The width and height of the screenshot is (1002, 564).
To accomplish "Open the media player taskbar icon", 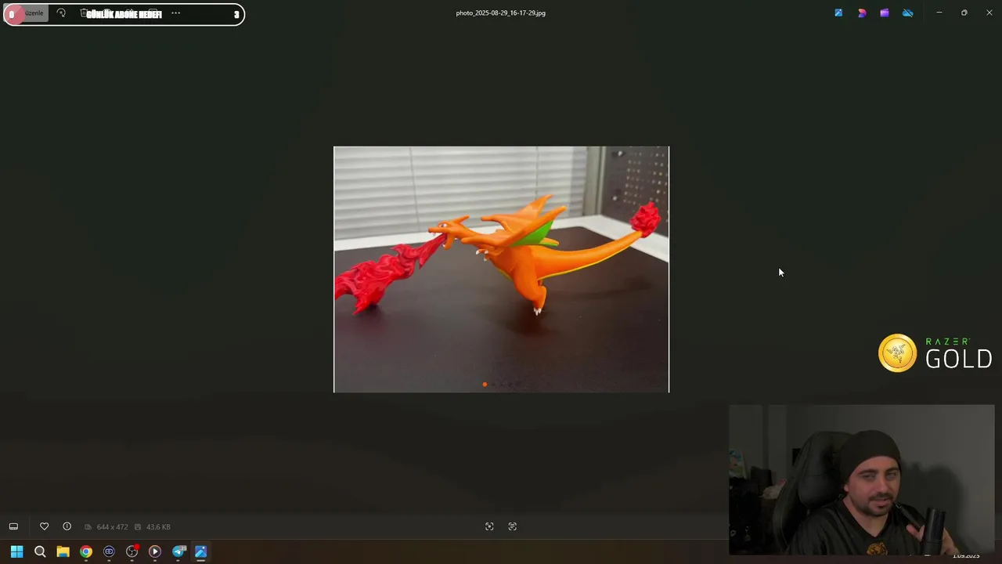I will click(x=155, y=551).
